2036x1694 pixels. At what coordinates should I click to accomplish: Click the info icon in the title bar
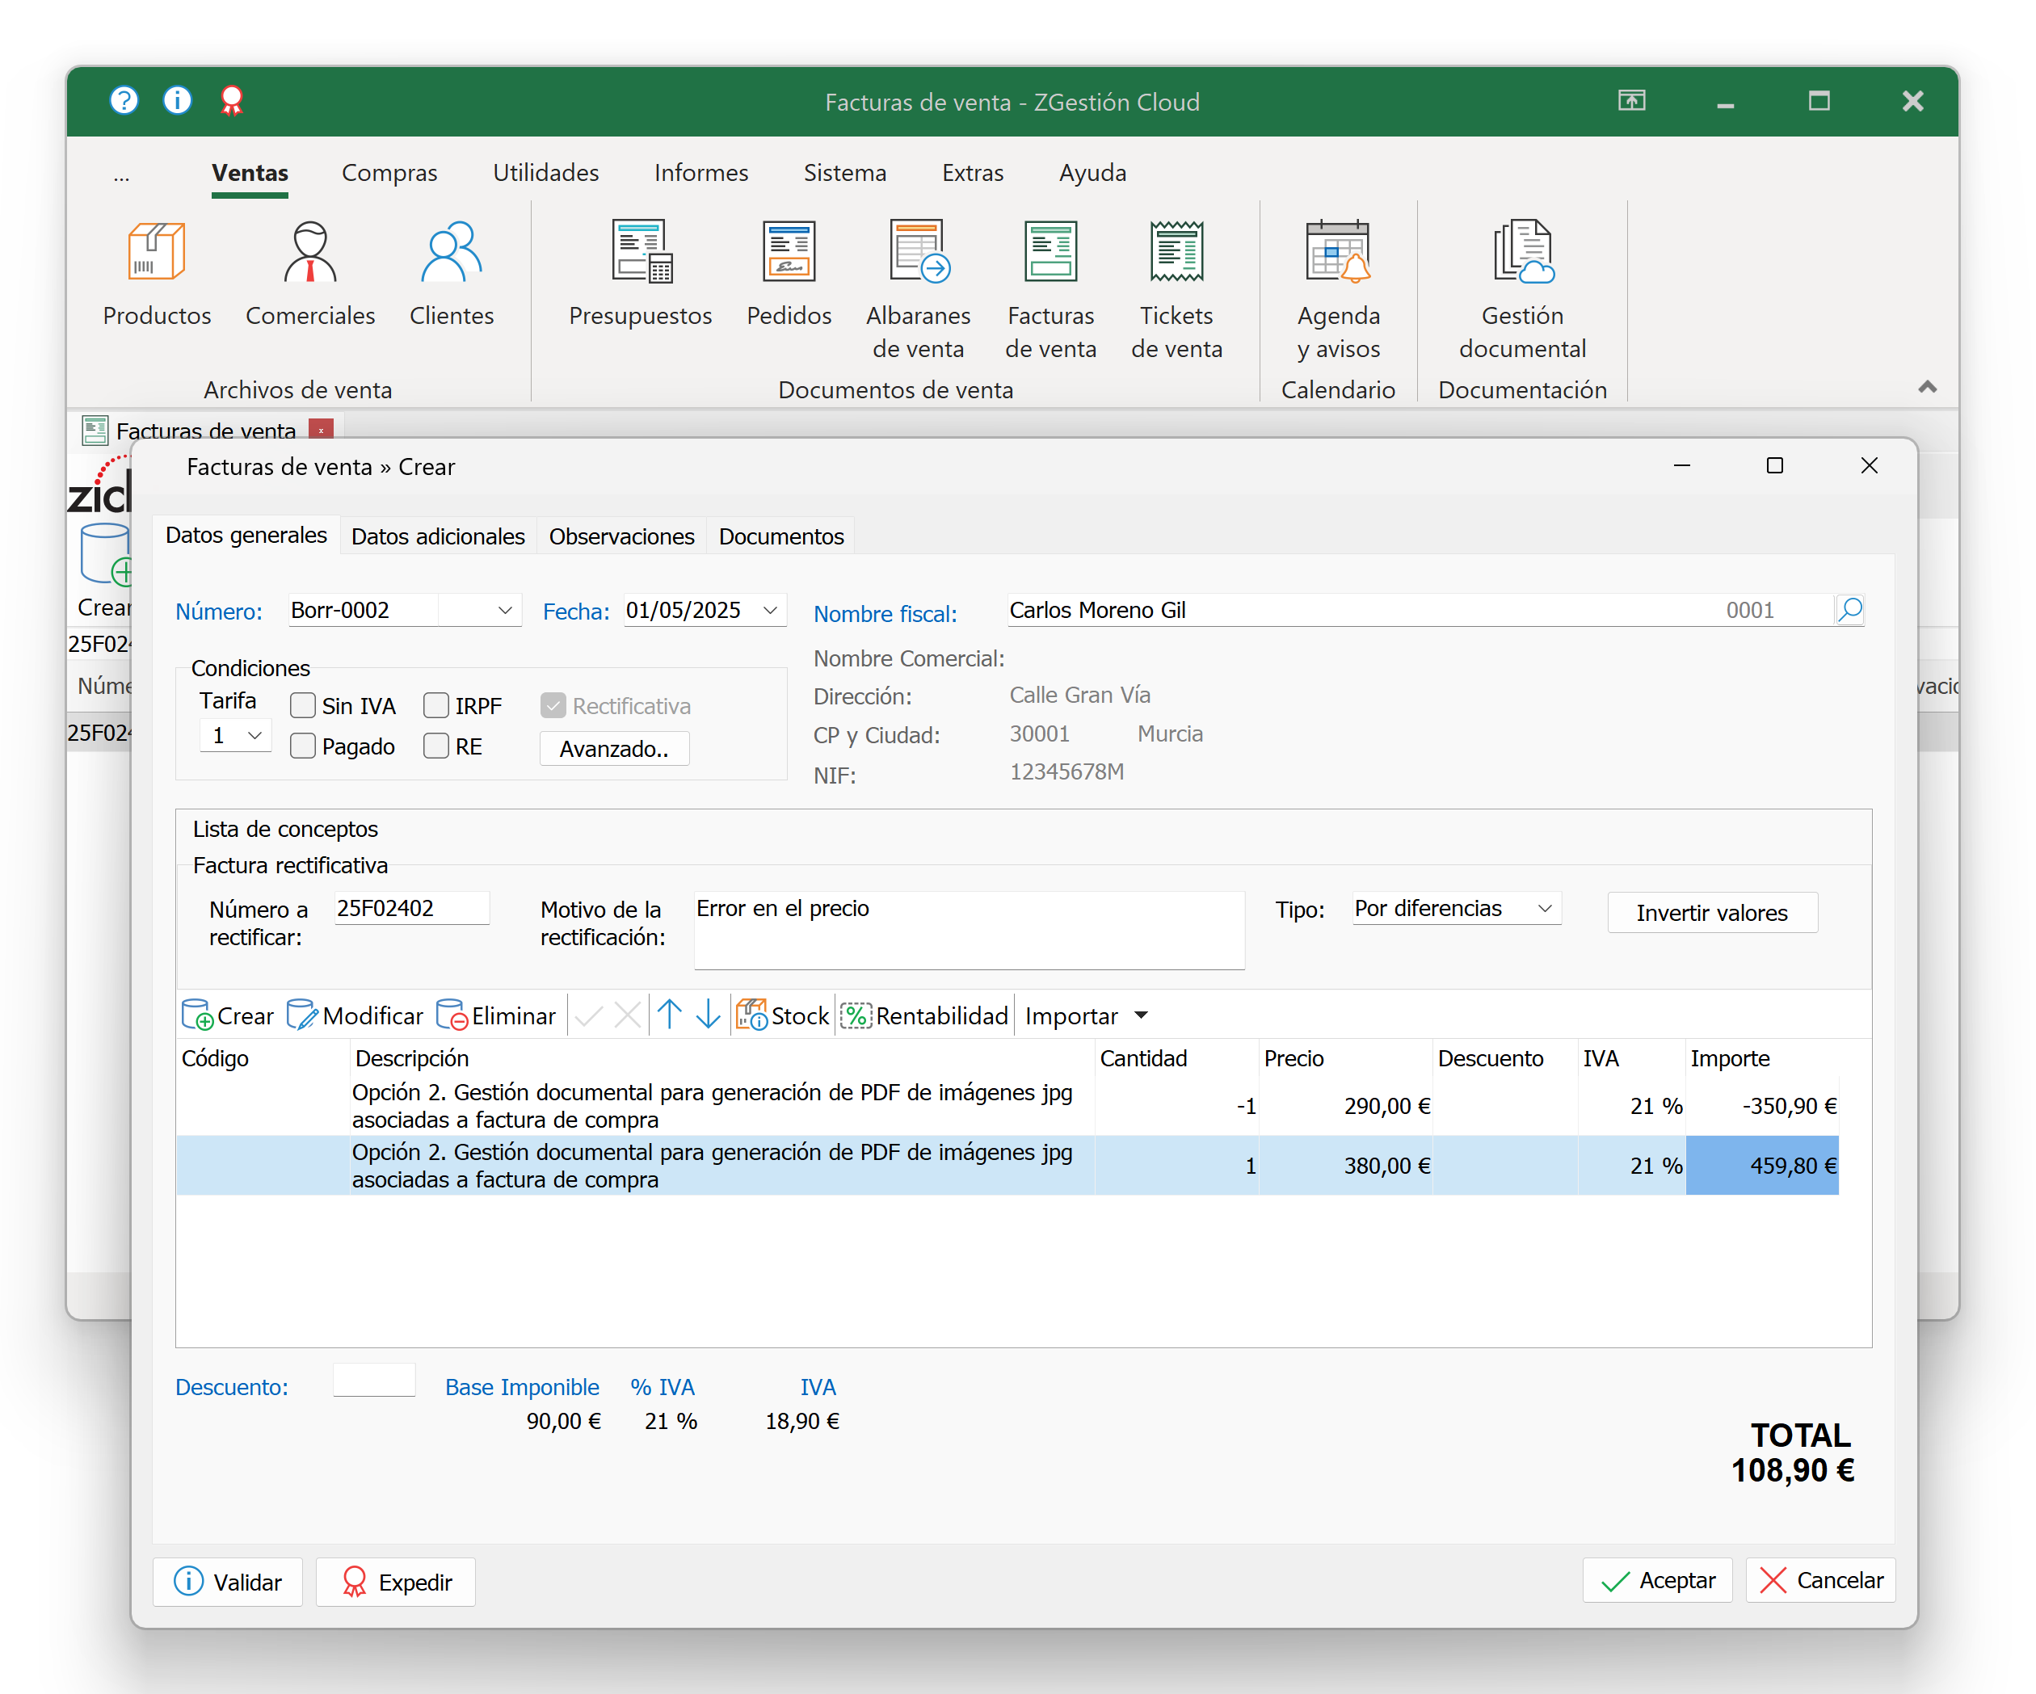click(x=178, y=100)
